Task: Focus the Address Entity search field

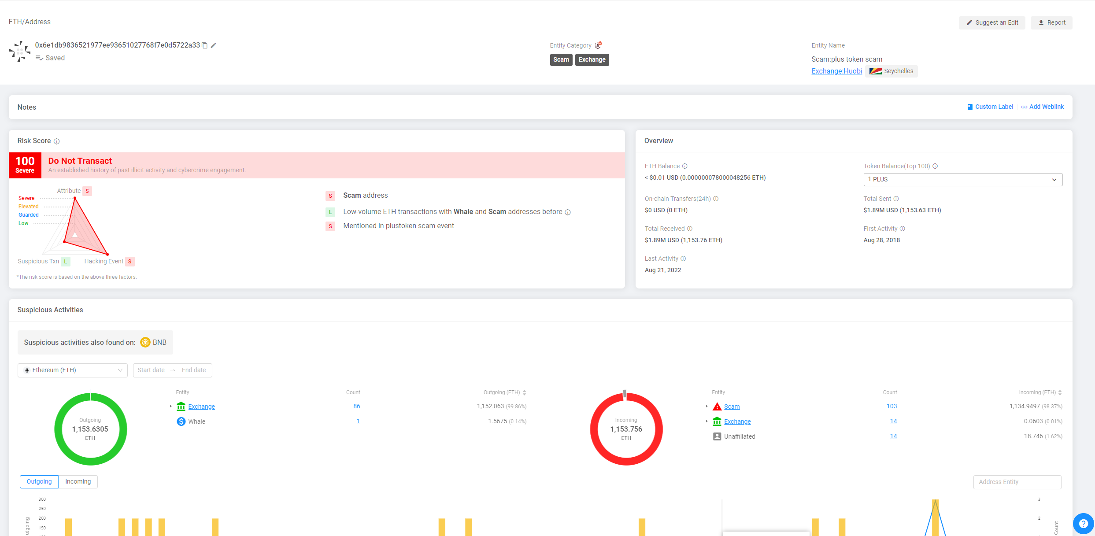Action: (1017, 482)
